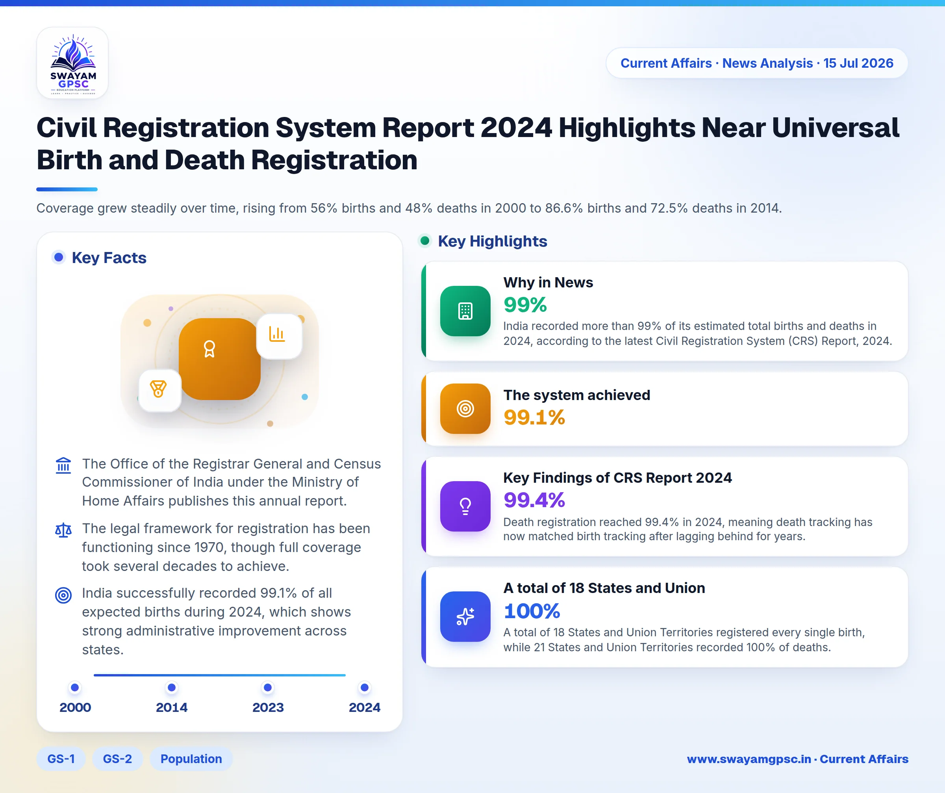This screenshot has width=945, height=793.
Task: Click the green 99% figure
Action: (525, 305)
